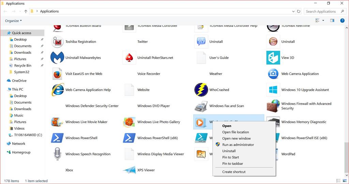Open the Help question mark icon
The height and width of the screenshot is (184, 349).
point(342,21)
